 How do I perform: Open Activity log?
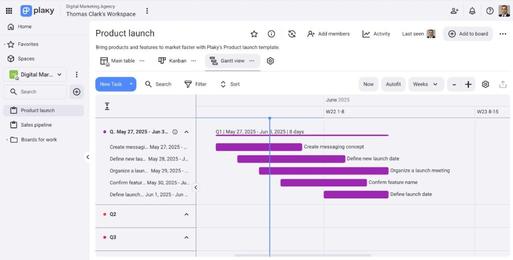point(376,34)
